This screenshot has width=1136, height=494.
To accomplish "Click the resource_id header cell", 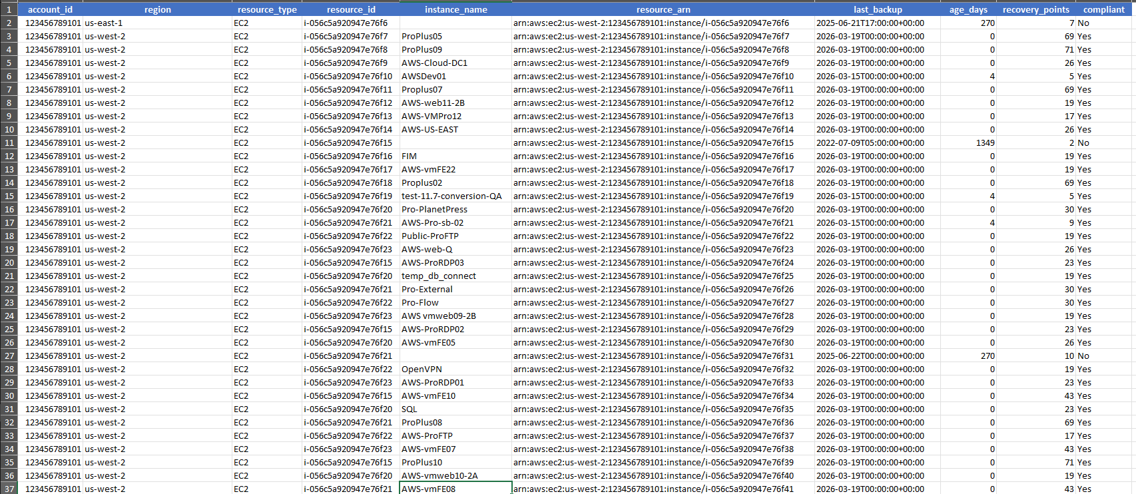I will click(x=351, y=9).
